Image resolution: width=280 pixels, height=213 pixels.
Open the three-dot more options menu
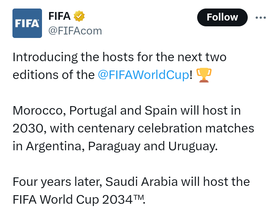point(261,17)
